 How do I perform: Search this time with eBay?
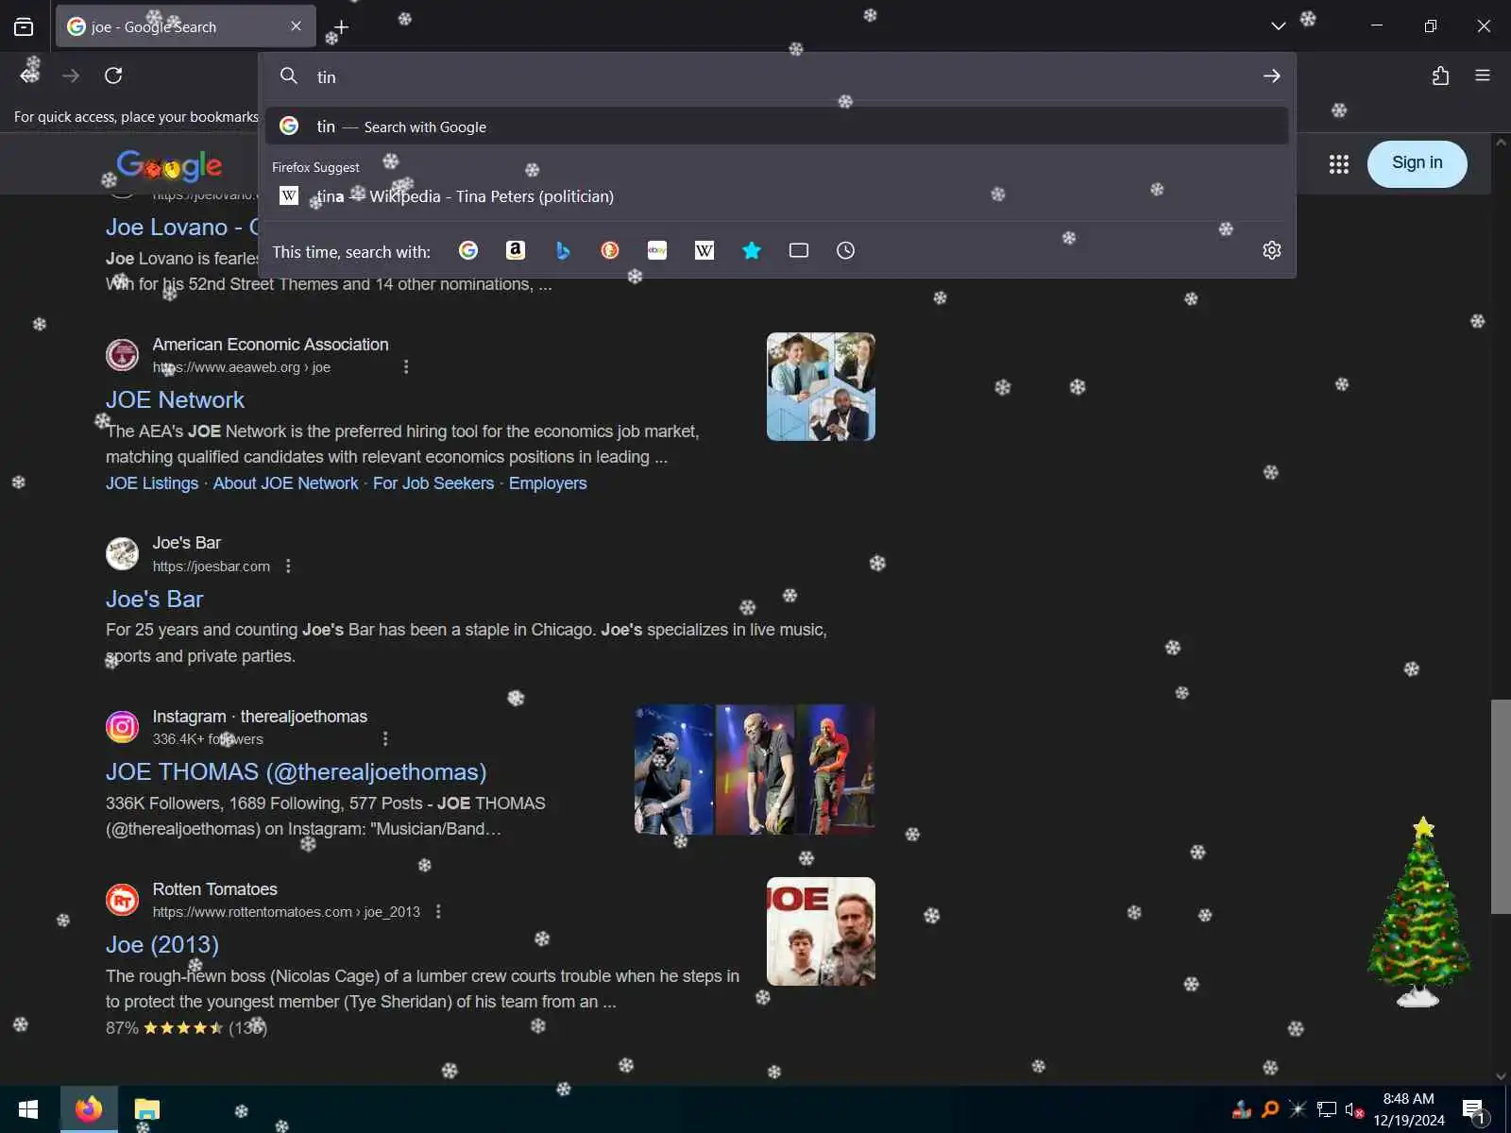click(x=657, y=250)
